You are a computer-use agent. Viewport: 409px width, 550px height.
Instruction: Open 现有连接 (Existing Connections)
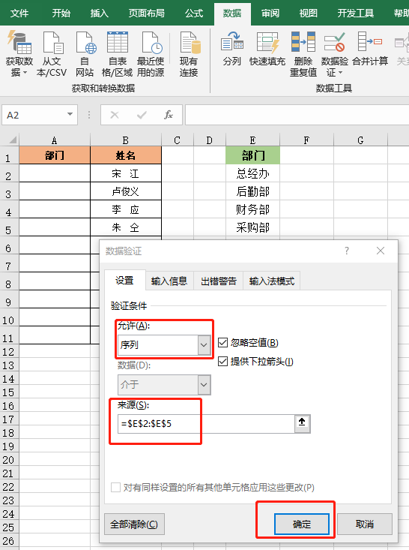189,54
